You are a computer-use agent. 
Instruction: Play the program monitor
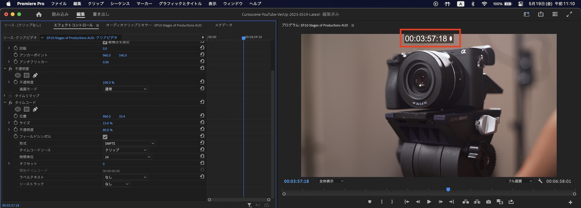pos(429,202)
